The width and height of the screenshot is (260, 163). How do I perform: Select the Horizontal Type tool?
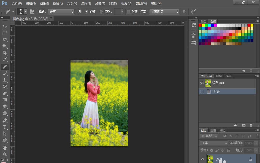point(5,127)
